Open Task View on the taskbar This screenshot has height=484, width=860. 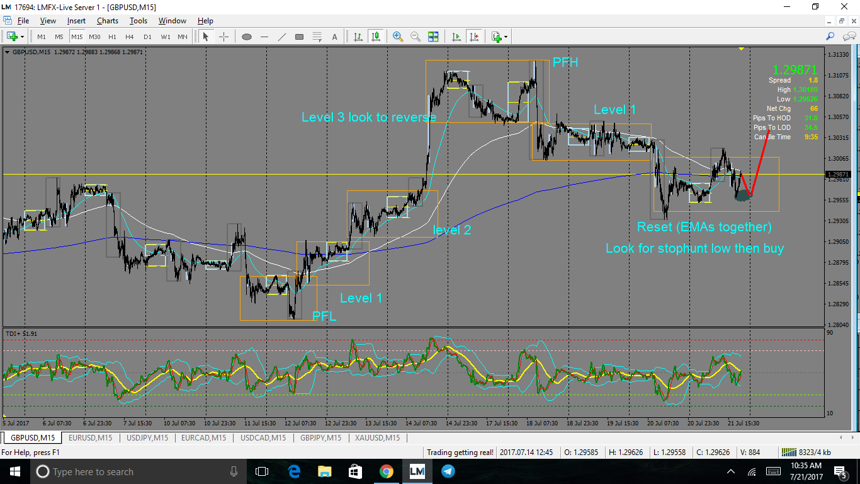[x=262, y=471]
